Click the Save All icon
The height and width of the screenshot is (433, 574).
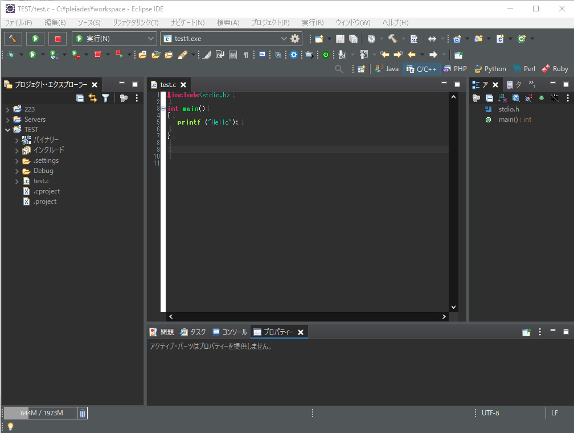353,39
